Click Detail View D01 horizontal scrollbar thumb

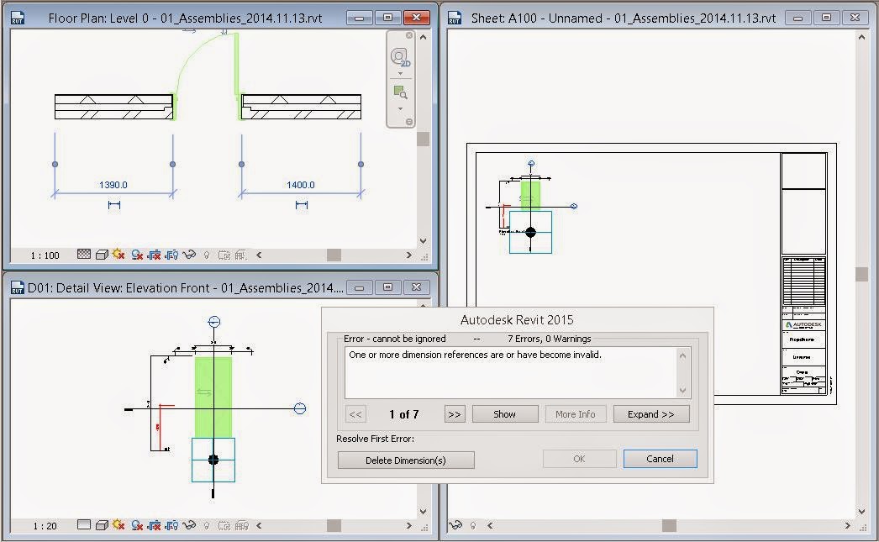[x=334, y=526]
